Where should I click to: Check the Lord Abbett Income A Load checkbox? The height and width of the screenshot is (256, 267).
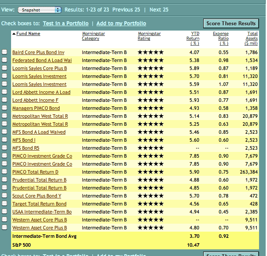point(4,92)
